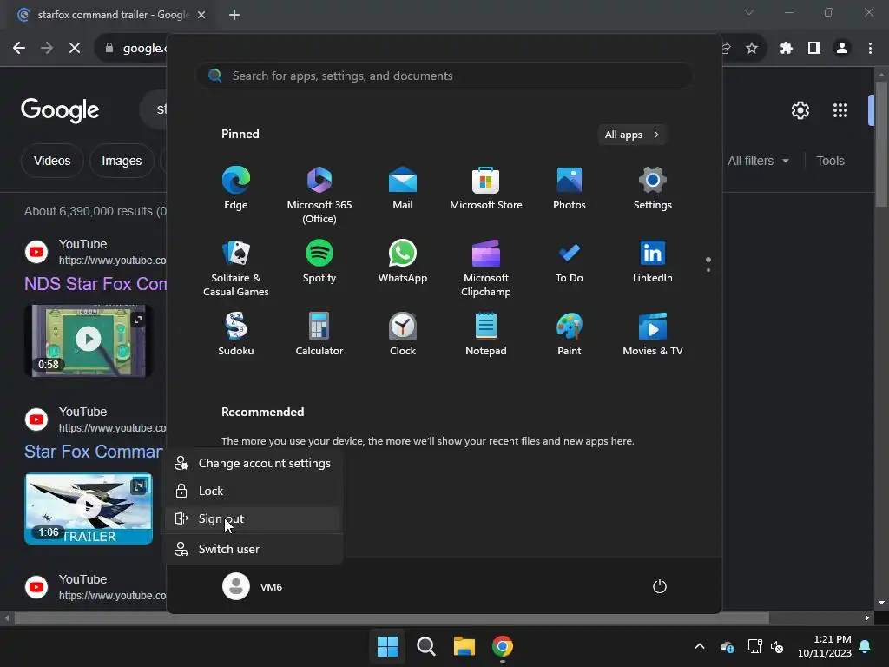Open File Explorer from the taskbar
889x667 pixels.
(464, 646)
